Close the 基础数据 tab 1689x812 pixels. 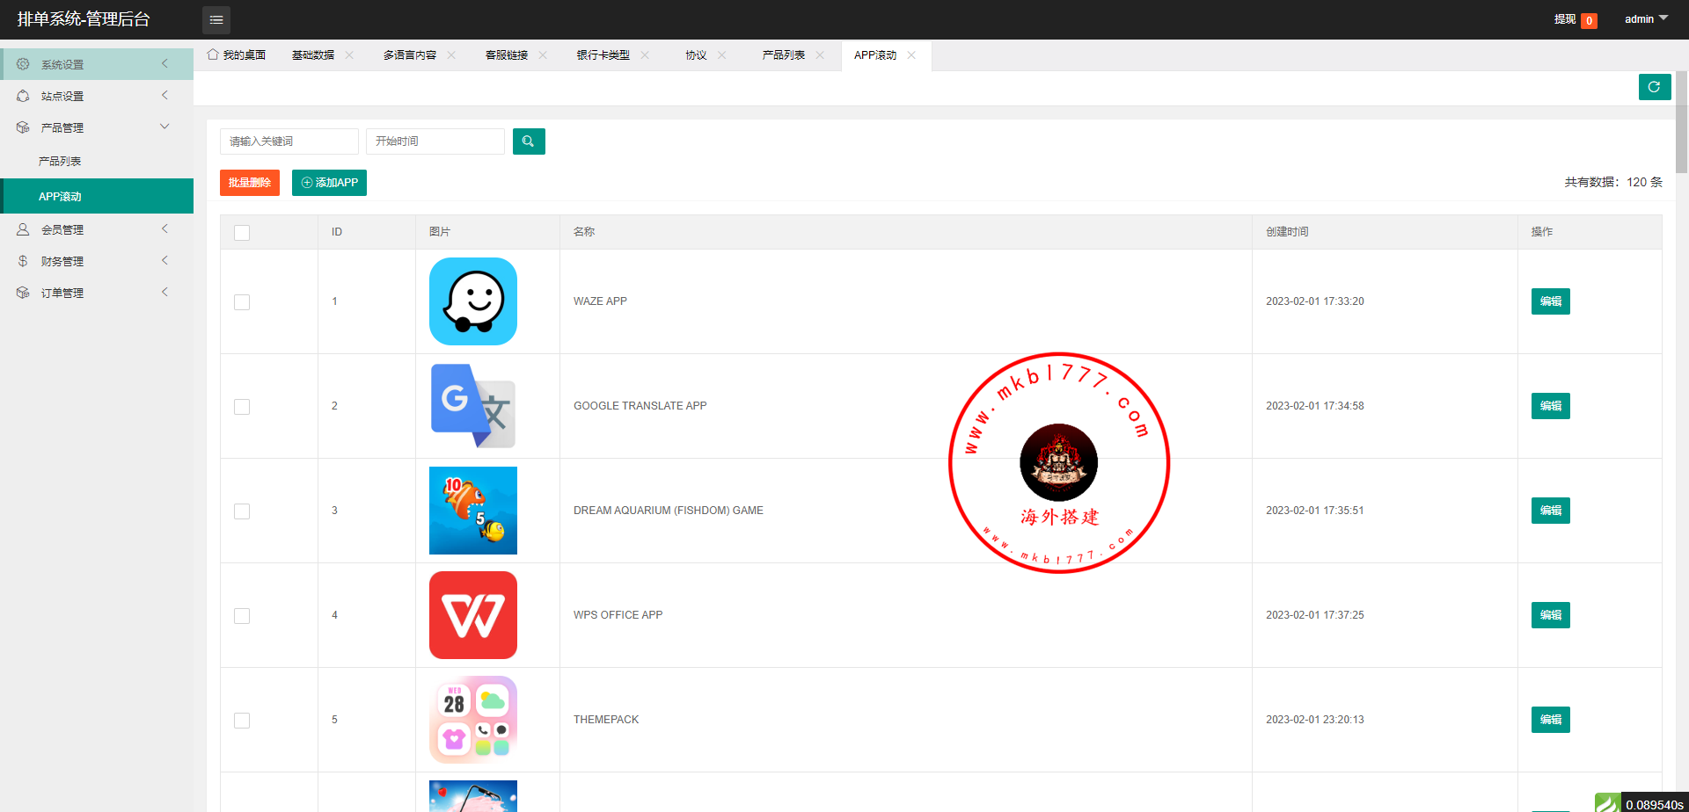click(x=349, y=54)
